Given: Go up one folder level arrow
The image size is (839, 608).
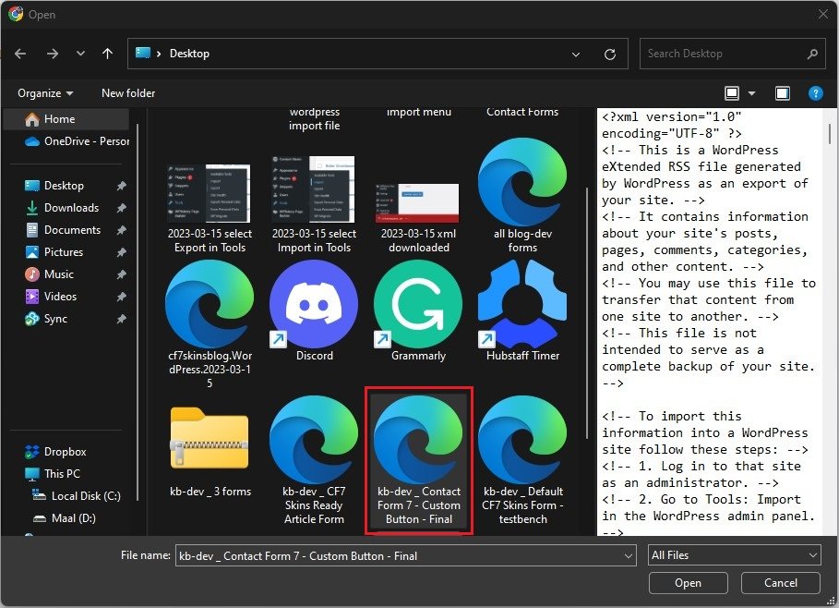Looking at the screenshot, I should click(x=108, y=54).
